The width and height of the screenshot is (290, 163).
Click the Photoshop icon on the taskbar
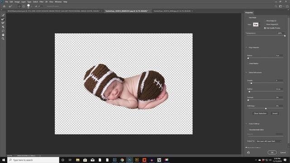tap(130, 160)
